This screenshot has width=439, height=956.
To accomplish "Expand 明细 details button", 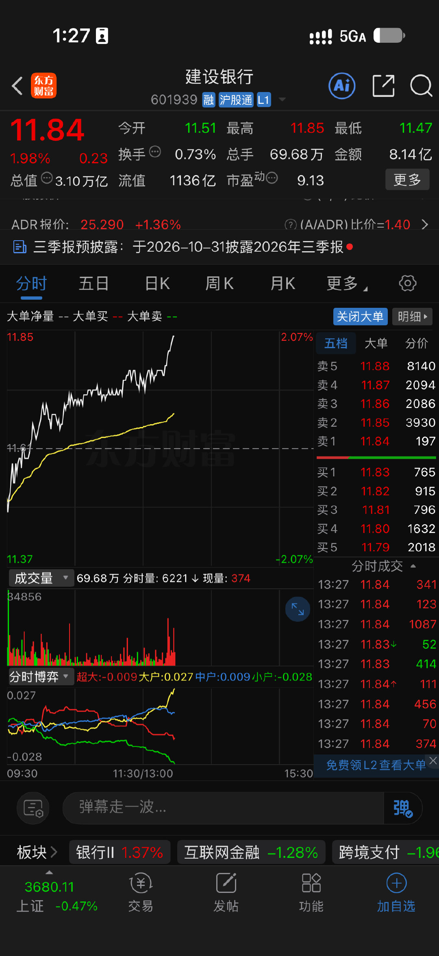I will click(412, 316).
